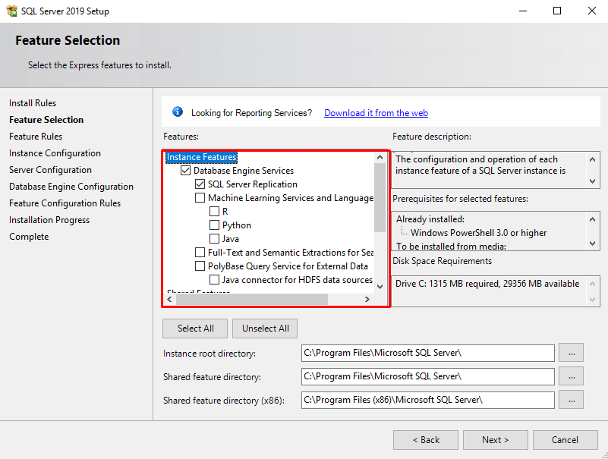Proceed with the Next button
Image resolution: width=608 pixels, height=459 pixels.
tap(495, 440)
